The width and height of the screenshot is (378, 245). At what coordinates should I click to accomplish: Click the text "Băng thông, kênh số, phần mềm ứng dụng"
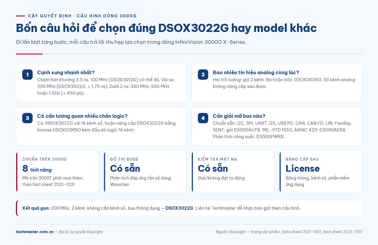pos(318,181)
